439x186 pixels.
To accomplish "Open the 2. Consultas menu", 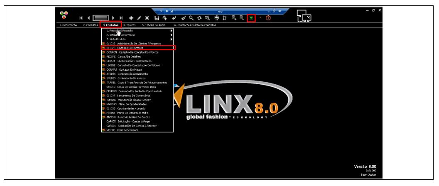I will [90, 25].
